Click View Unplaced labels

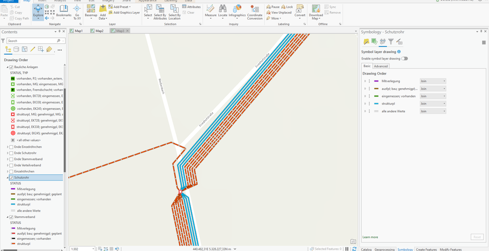pos(279,12)
